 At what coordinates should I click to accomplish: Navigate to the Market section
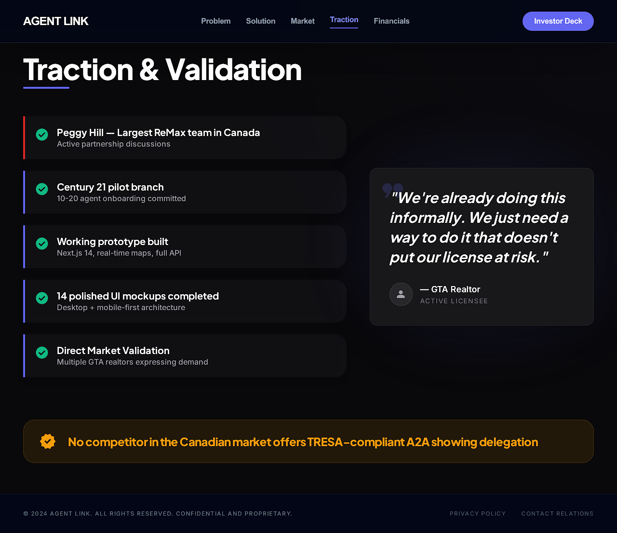(302, 21)
